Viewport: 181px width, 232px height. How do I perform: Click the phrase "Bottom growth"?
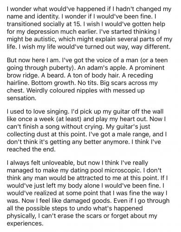52,83
